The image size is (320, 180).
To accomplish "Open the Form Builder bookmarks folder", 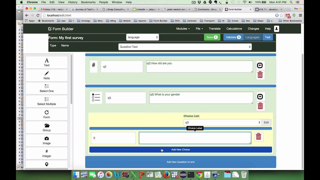I will (158, 21).
